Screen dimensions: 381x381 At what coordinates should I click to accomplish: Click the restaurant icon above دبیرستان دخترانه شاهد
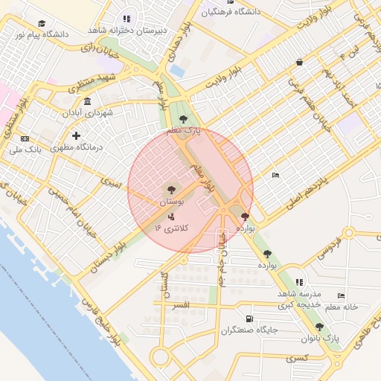pos(127,19)
